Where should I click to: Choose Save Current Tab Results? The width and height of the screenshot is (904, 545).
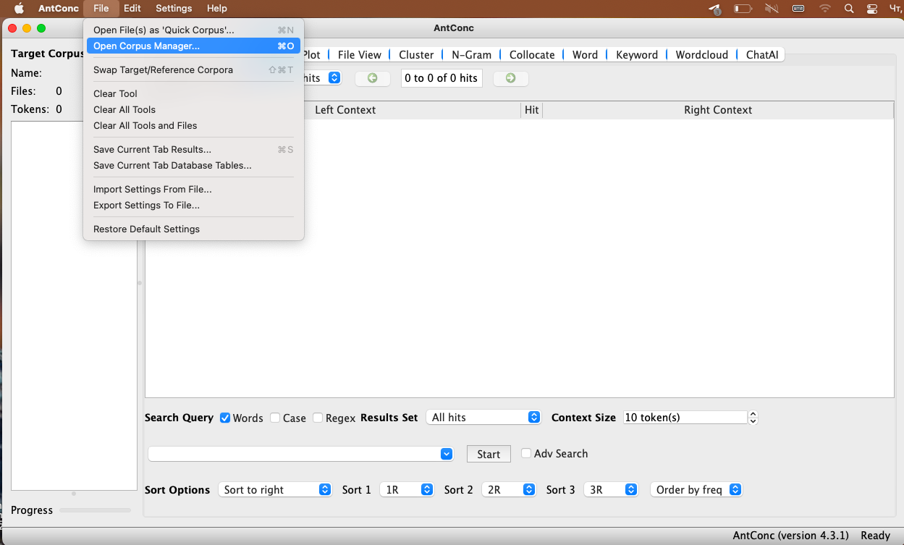tap(193, 149)
